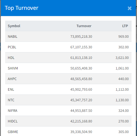The width and height of the screenshot is (137, 136).
Task: Select the NTC symbol
Action: pos(11,100)
